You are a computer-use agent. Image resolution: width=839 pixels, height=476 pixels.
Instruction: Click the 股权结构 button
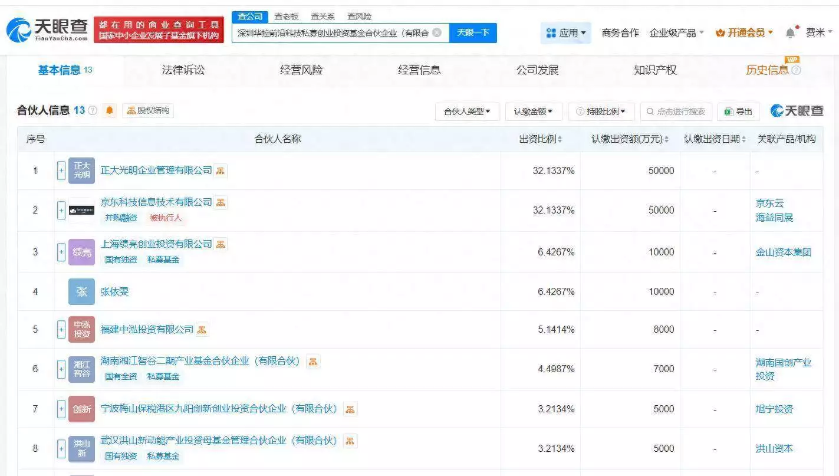tap(148, 110)
